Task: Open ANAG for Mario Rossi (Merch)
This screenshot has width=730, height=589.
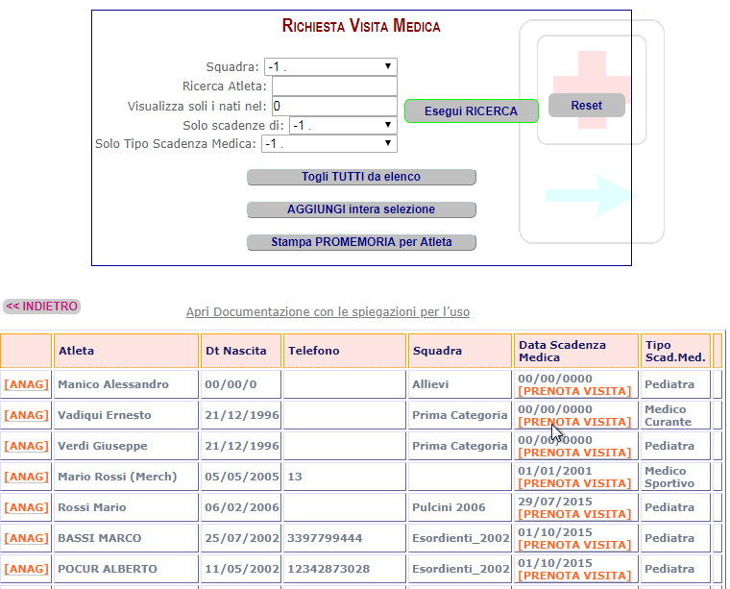Action: [x=26, y=477]
